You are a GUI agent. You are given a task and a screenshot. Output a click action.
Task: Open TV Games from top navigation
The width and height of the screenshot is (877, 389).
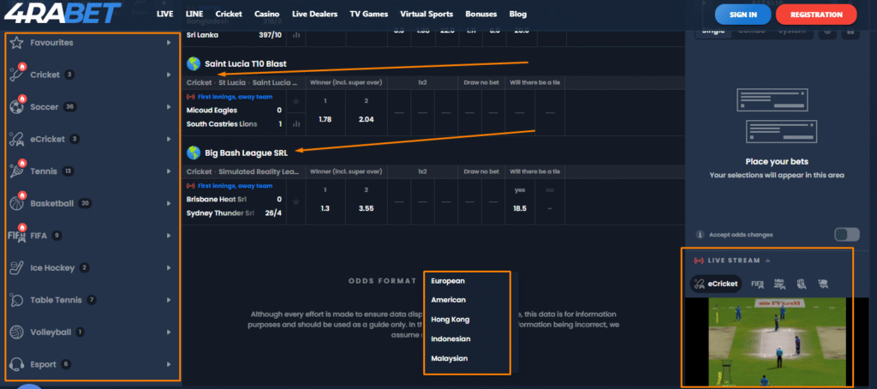pyautogui.click(x=369, y=14)
